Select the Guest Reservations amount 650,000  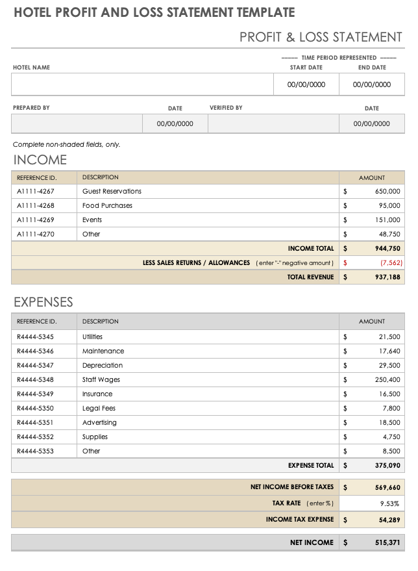tap(387, 192)
